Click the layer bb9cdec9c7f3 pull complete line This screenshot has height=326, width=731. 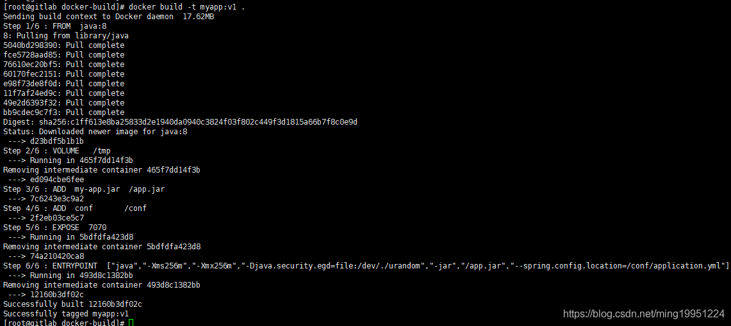pyautogui.click(x=63, y=112)
